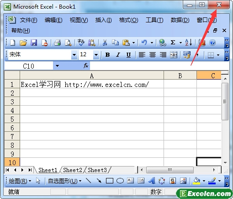
Task: Toggle Italic formatting
Action: (x=118, y=54)
